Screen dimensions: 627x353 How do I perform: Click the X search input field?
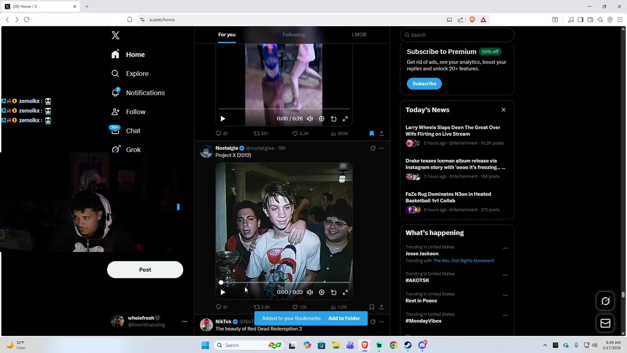tap(457, 35)
